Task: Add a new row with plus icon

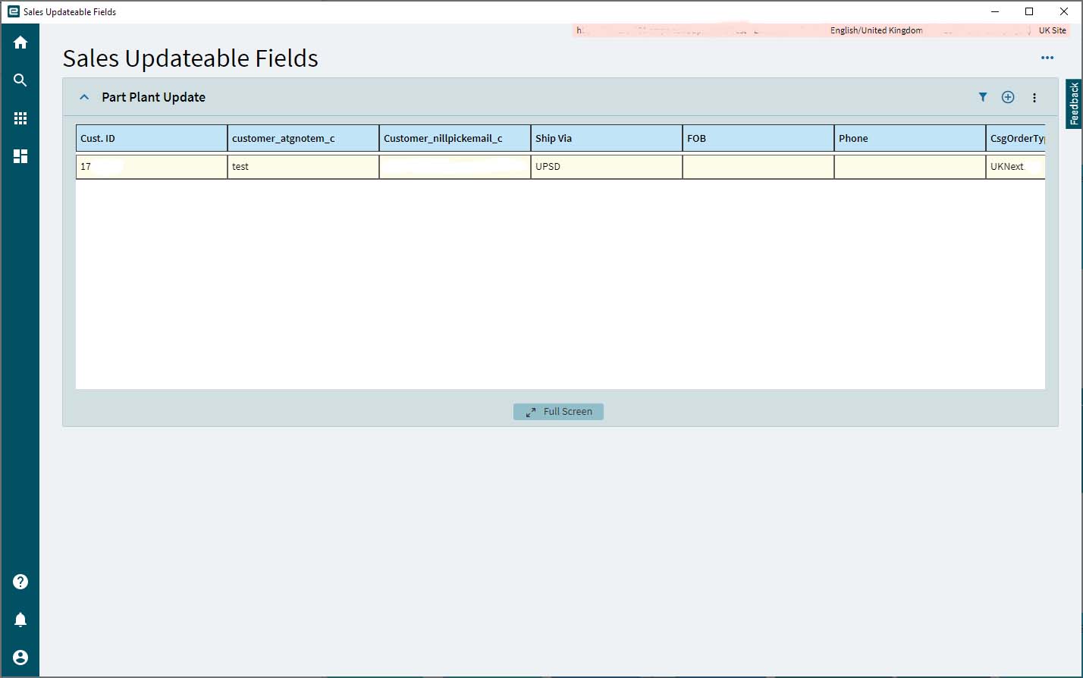Action: click(1008, 97)
